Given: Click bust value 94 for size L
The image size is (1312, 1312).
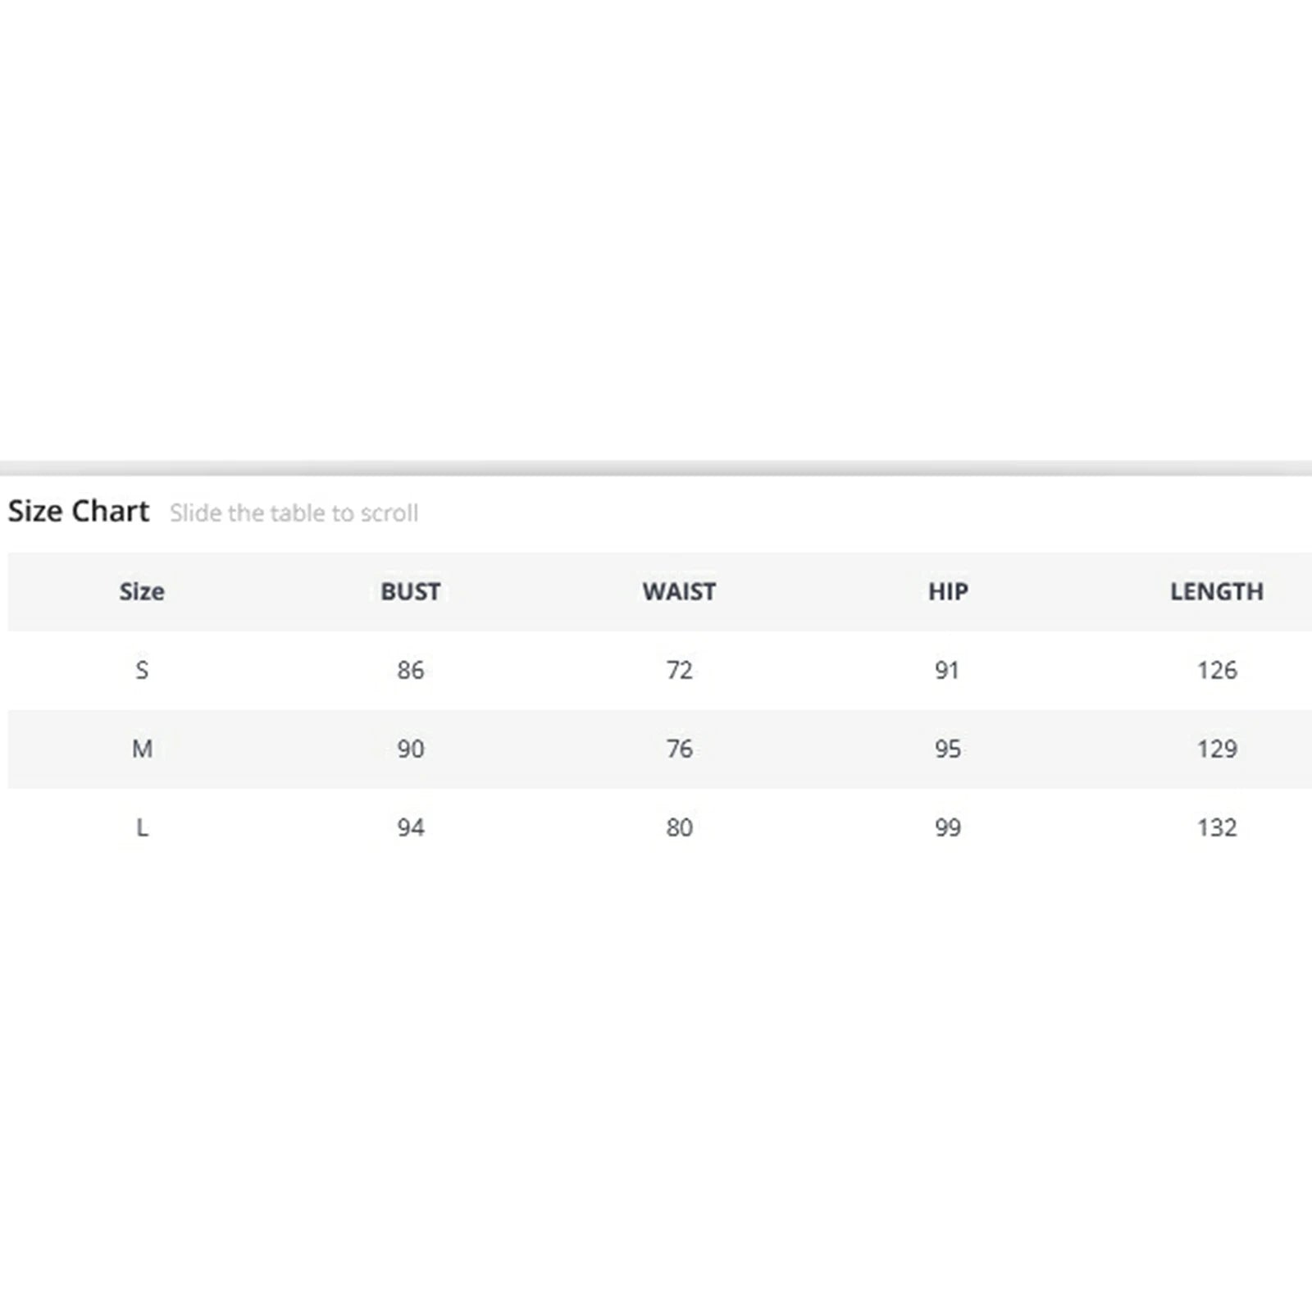Looking at the screenshot, I should (410, 827).
